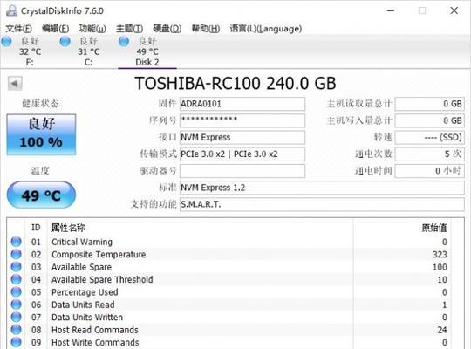Click the blue status orb for drive C:
The height and width of the screenshot is (349, 471).
[x=65, y=42]
